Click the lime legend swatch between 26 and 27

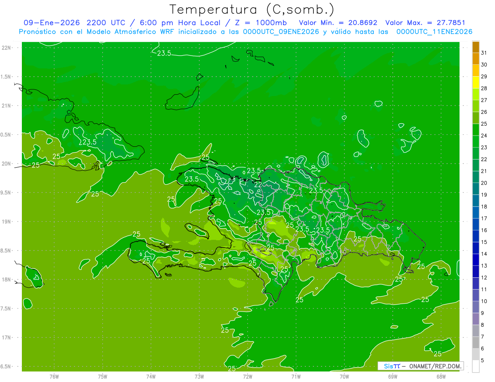click(x=476, y=106)
